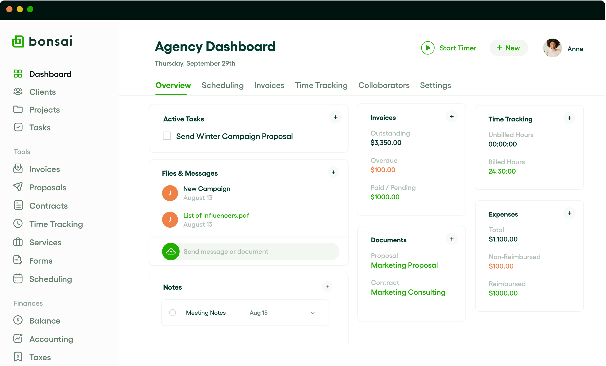Select the Meeting Notes radio circle

tap(172, 313)
